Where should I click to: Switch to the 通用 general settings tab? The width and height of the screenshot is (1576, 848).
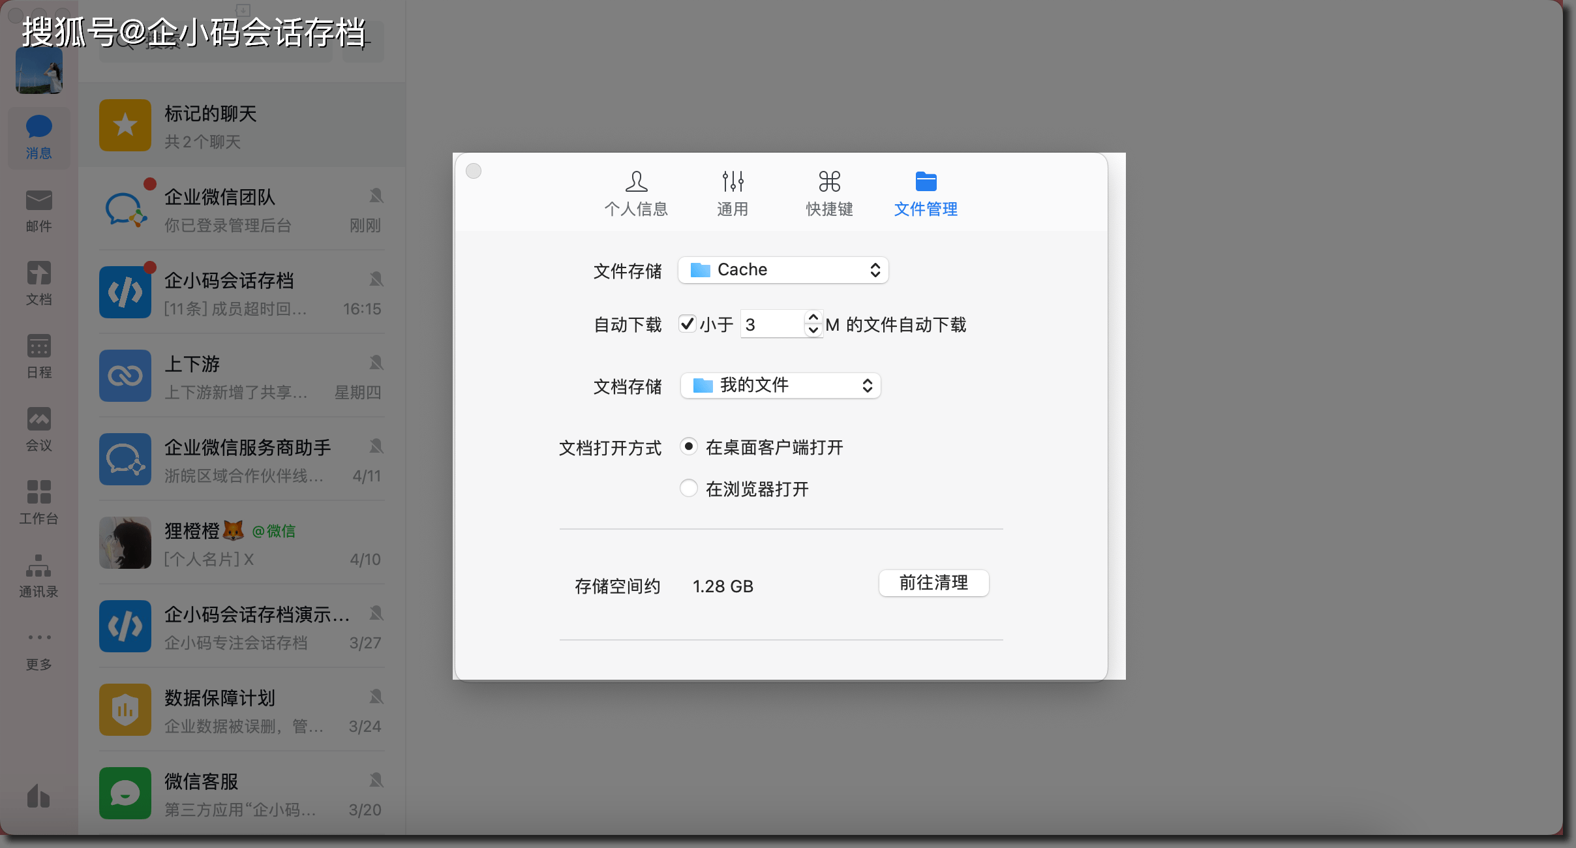point(733,194)
